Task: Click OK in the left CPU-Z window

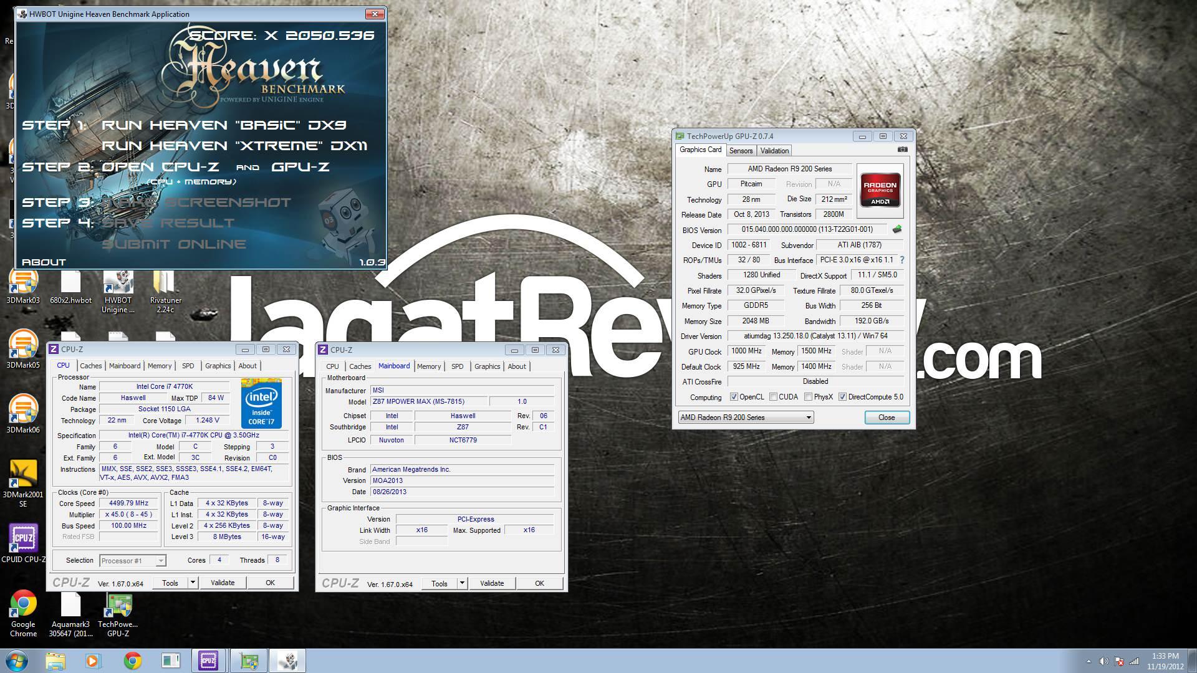Action: [270, 583]
